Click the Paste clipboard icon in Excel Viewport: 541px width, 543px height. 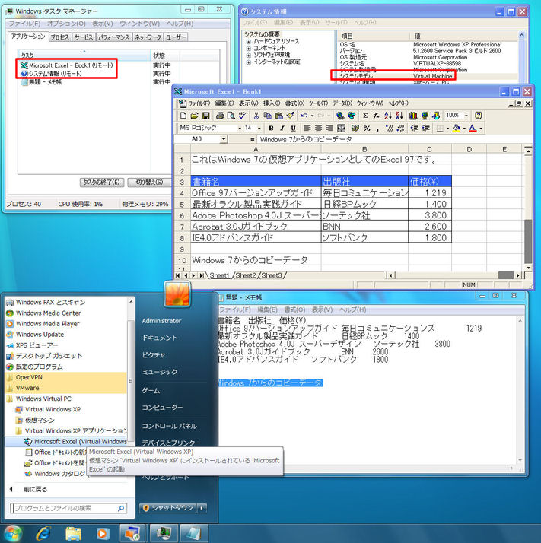click(x=278, y=116)
